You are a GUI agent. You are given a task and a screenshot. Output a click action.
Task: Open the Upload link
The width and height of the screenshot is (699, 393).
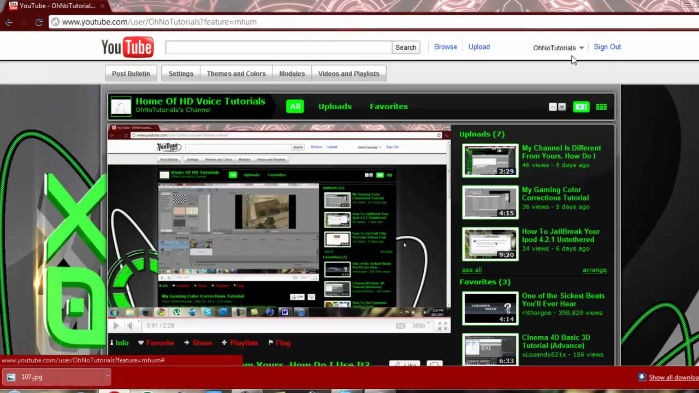(x=479, y=47)
